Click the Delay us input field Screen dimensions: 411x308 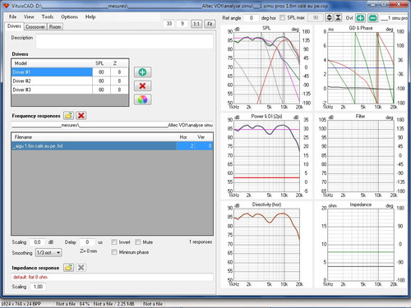click(87, 242)
